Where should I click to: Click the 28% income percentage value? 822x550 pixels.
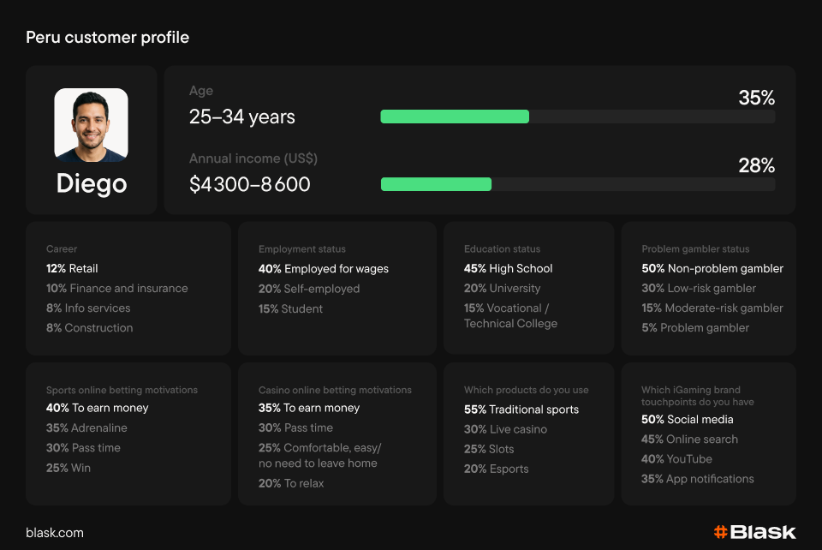tap(756, 166)
